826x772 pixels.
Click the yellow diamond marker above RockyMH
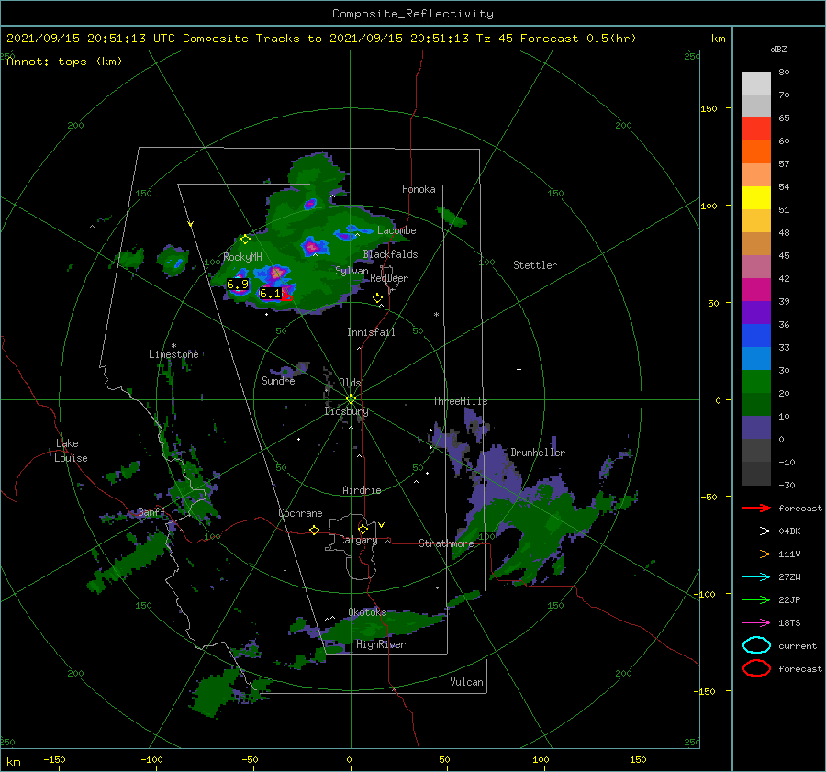click(x=245, y=240)
